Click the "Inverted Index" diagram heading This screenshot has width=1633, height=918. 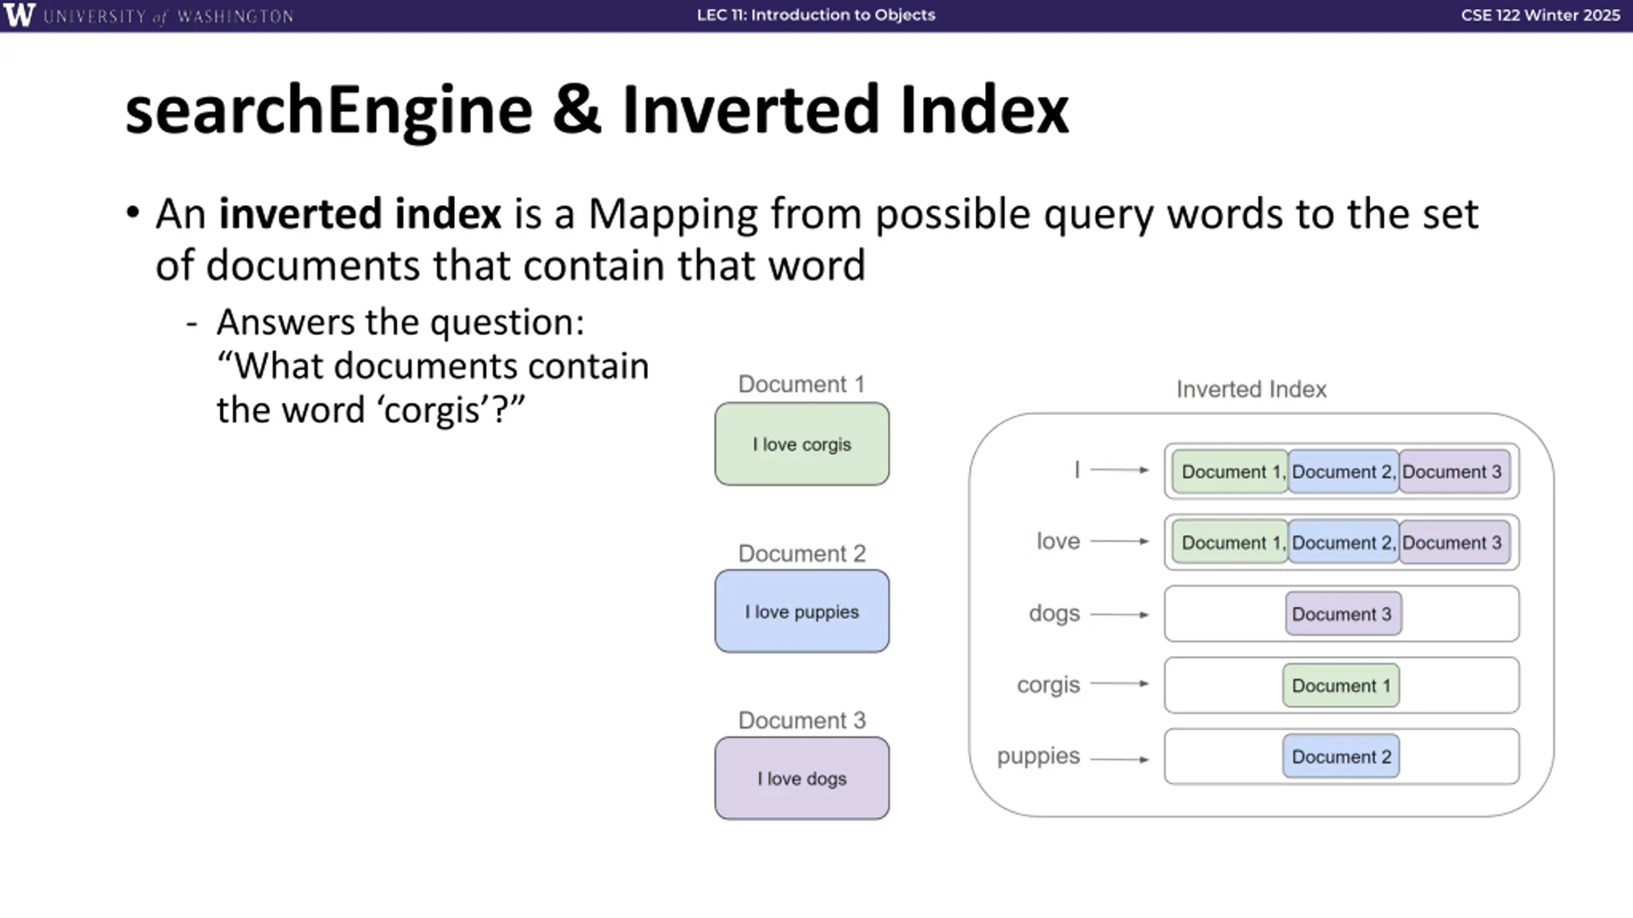1252,389
